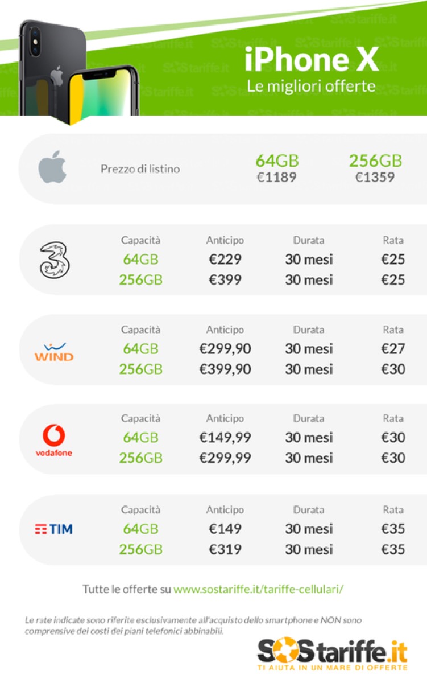The image size is (427, 683).
Task: Click the 3 (Tre) carrier logo
Action: point(53,260)
